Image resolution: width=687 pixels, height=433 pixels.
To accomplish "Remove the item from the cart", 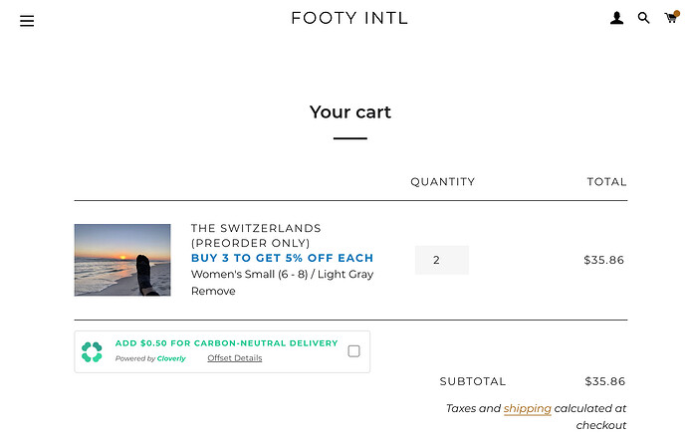I will pos(213,292).
